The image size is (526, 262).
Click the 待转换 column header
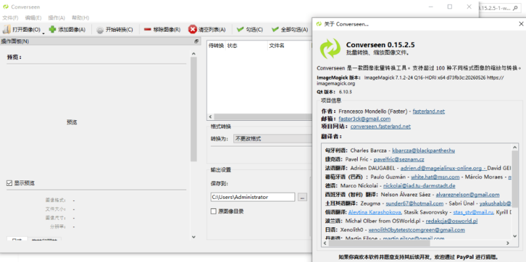pos(216,45)
